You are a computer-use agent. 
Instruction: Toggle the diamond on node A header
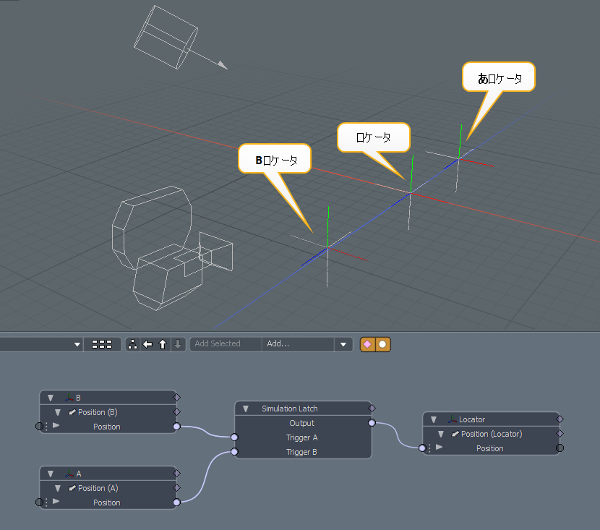176,474
